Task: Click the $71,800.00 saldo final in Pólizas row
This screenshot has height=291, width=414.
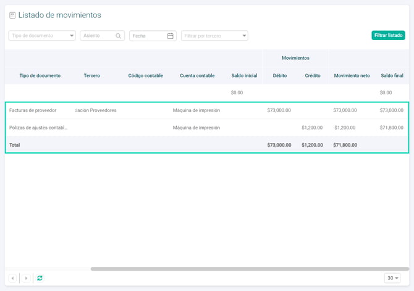Action: 392,128
